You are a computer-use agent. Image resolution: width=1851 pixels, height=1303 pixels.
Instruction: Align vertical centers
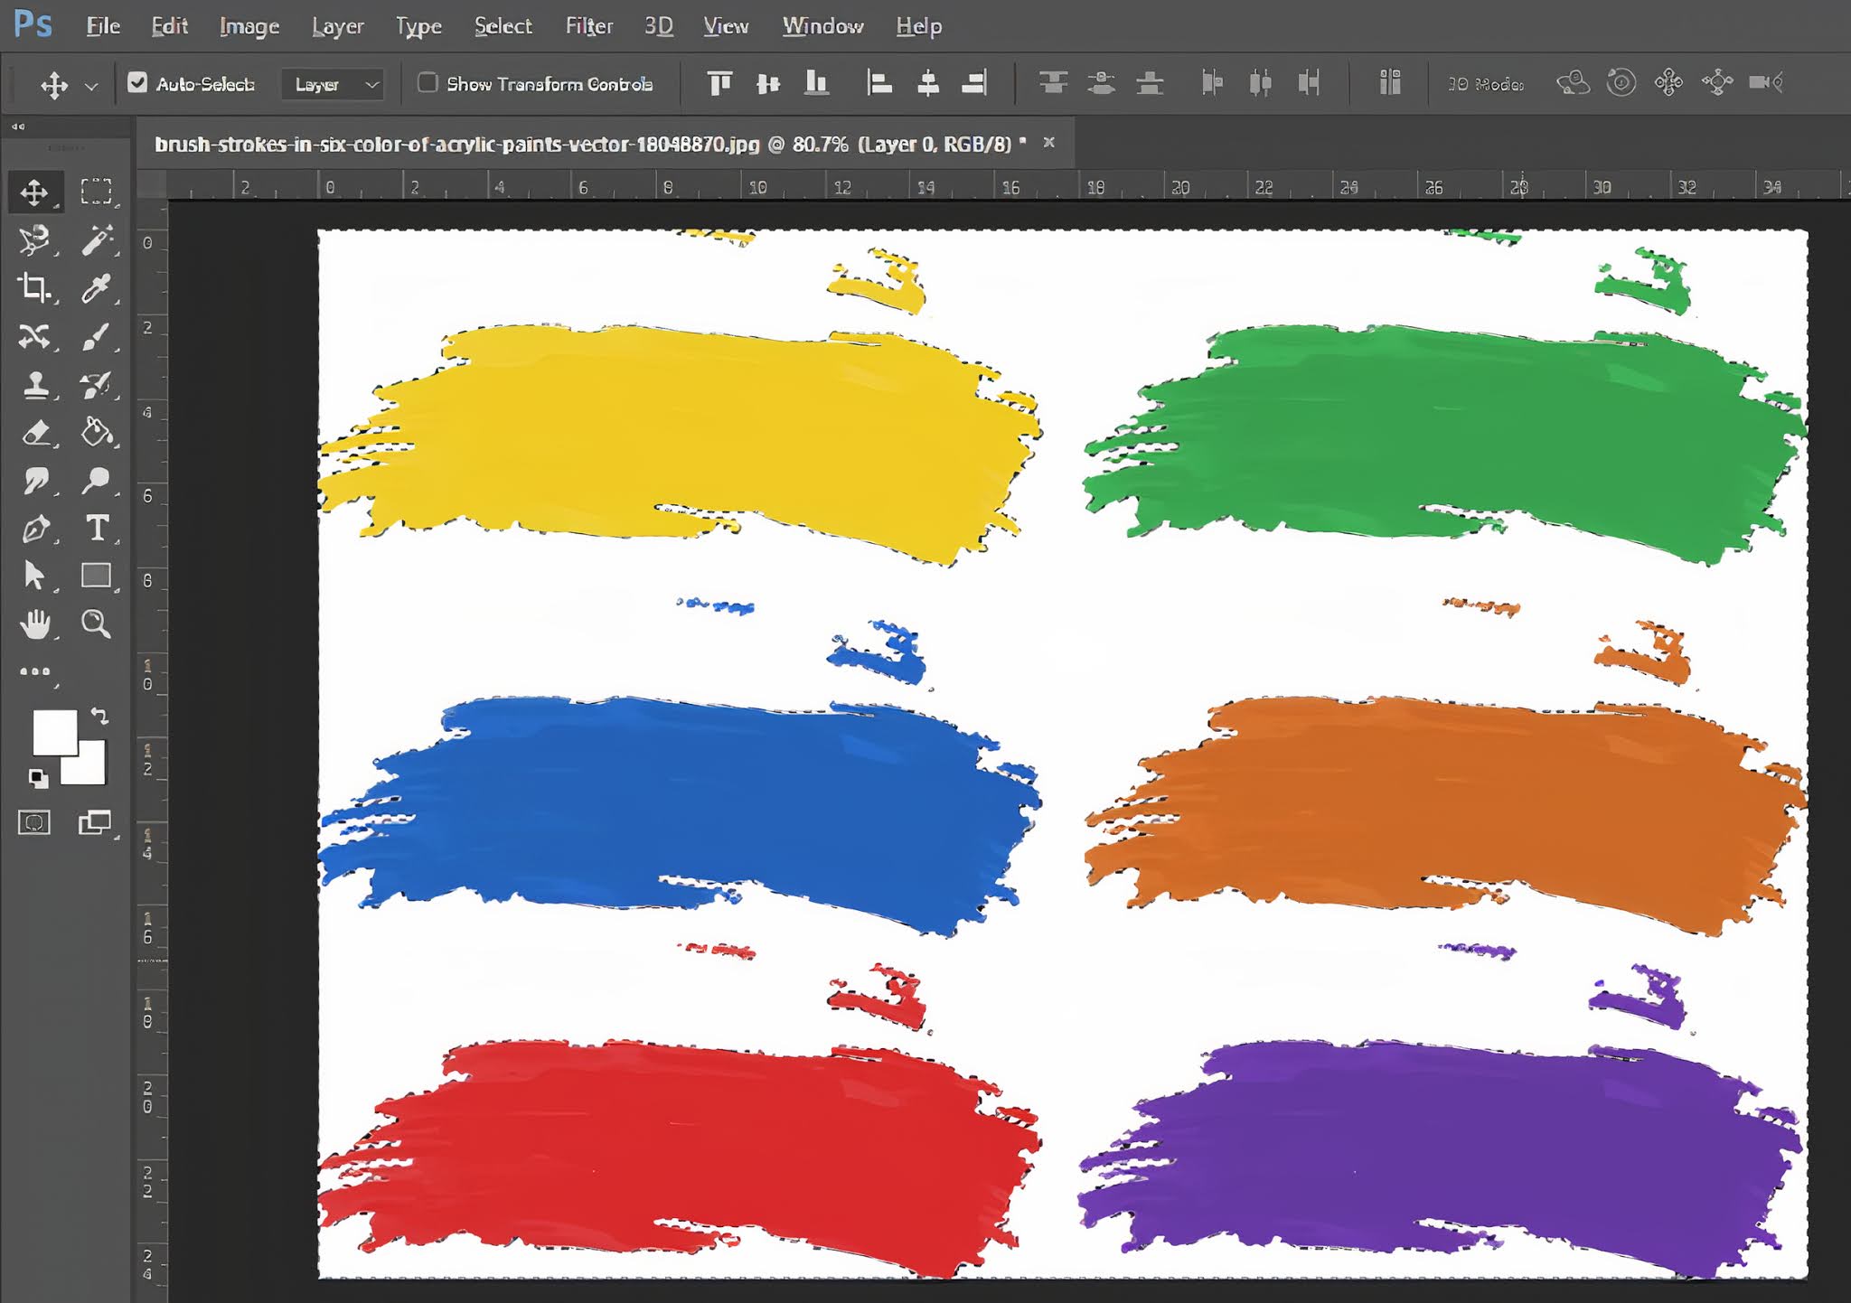(x=768, y=83)
